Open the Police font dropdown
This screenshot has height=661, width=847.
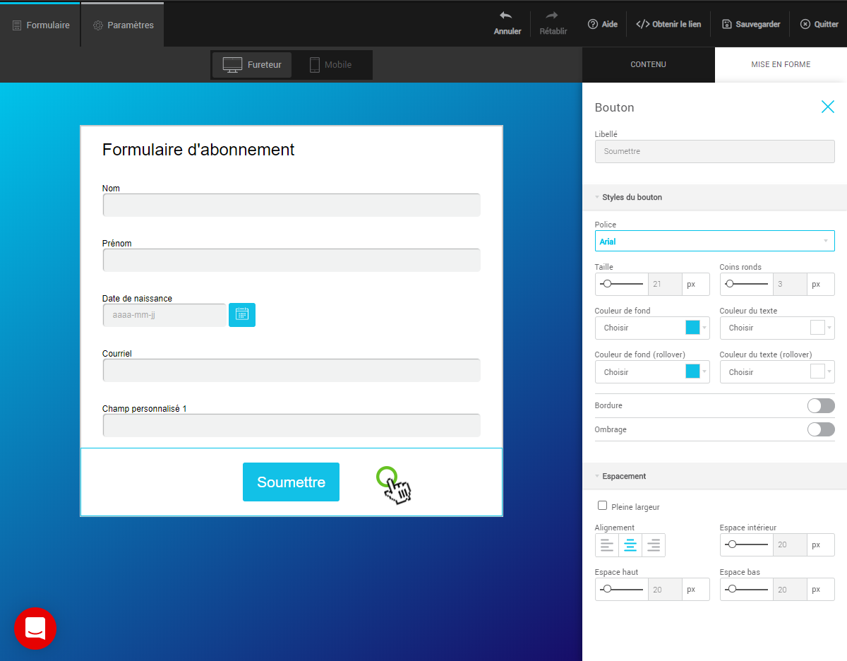714,242
